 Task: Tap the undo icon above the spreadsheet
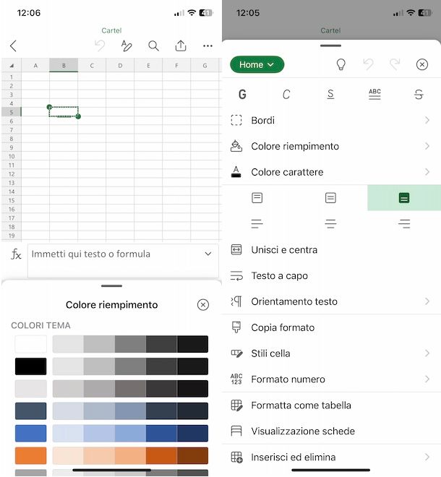tap(100, 46)
